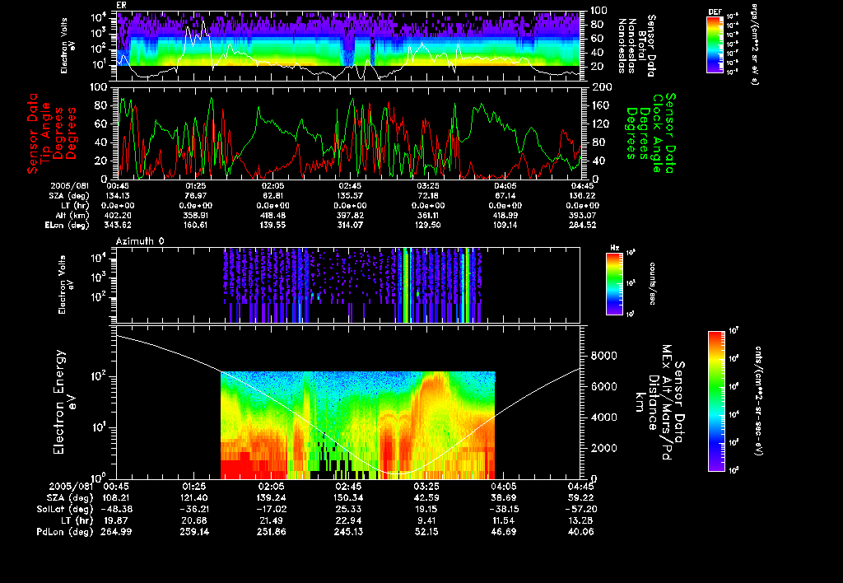This screenshot has width=843, height=583.
Task: Select the ELon value 284.52
Action: (582, 226)
